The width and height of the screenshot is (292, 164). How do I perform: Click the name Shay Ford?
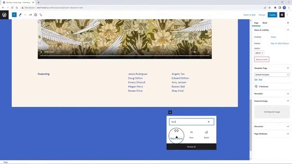click(177, 91)
